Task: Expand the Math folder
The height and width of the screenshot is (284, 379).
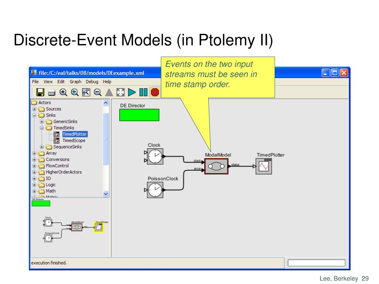Action: pyautogui.click(x=34, y=191)
